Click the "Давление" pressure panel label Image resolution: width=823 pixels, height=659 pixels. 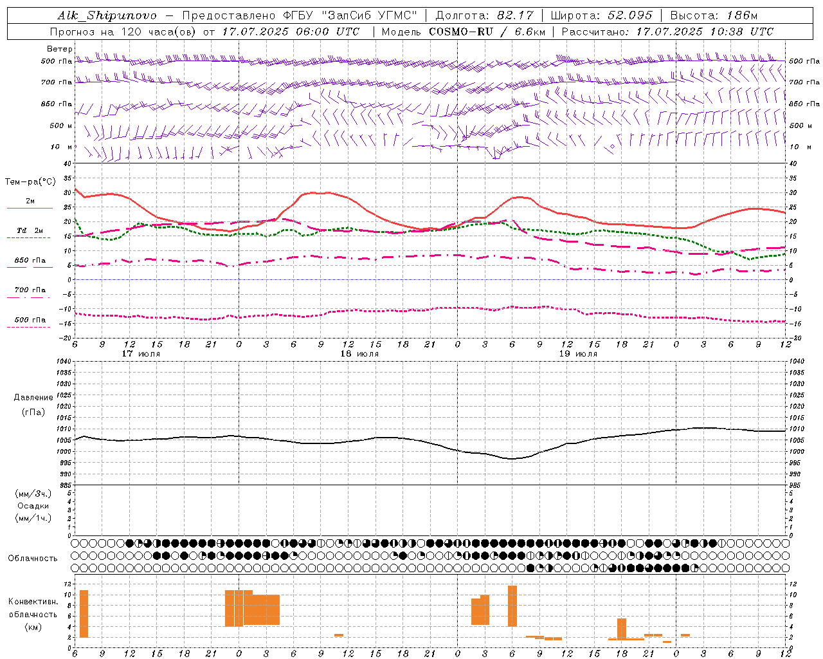33,398
